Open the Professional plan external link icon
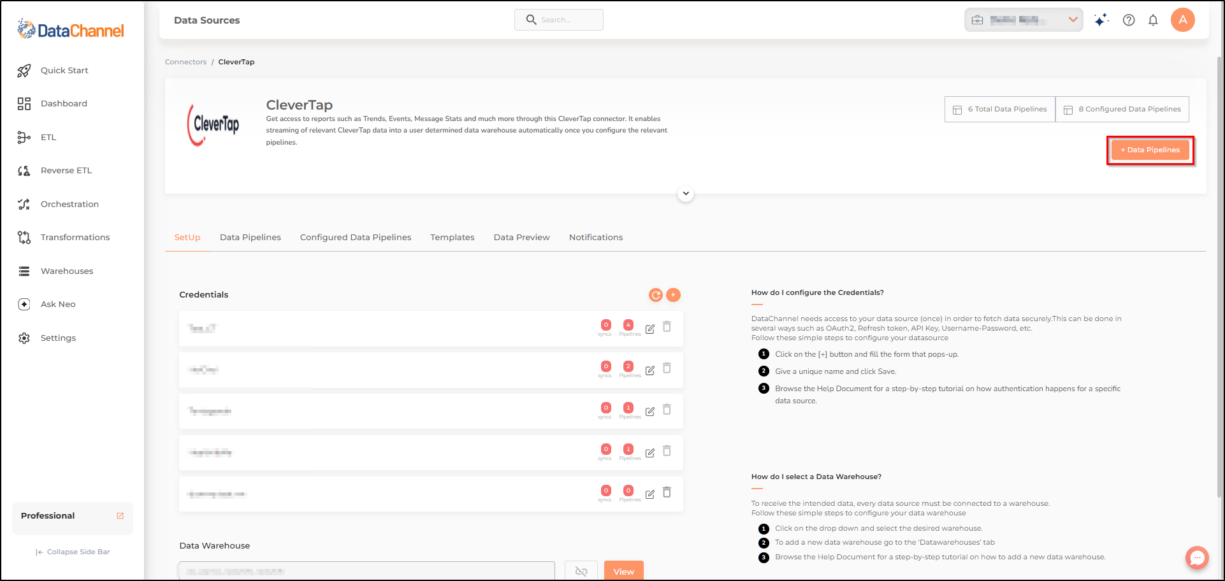 click(x=120, y=516)
